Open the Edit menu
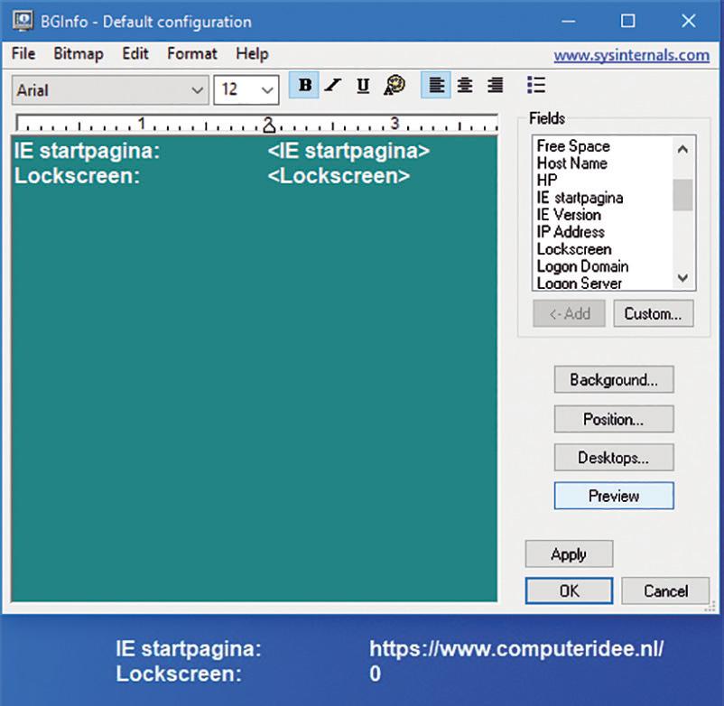Screen dimensions: 724x706 tap(135, 53)
